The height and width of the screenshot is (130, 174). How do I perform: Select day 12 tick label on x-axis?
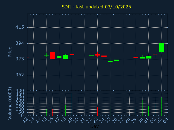tap(25, 119)
